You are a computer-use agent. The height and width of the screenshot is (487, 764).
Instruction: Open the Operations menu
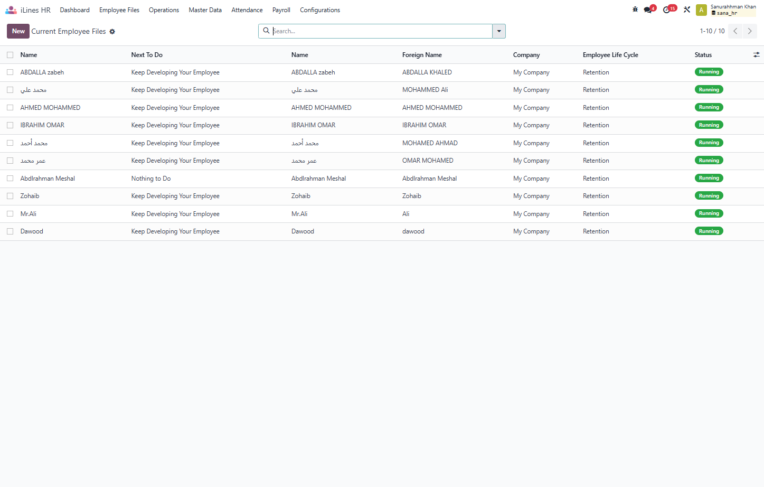point(164,10)
